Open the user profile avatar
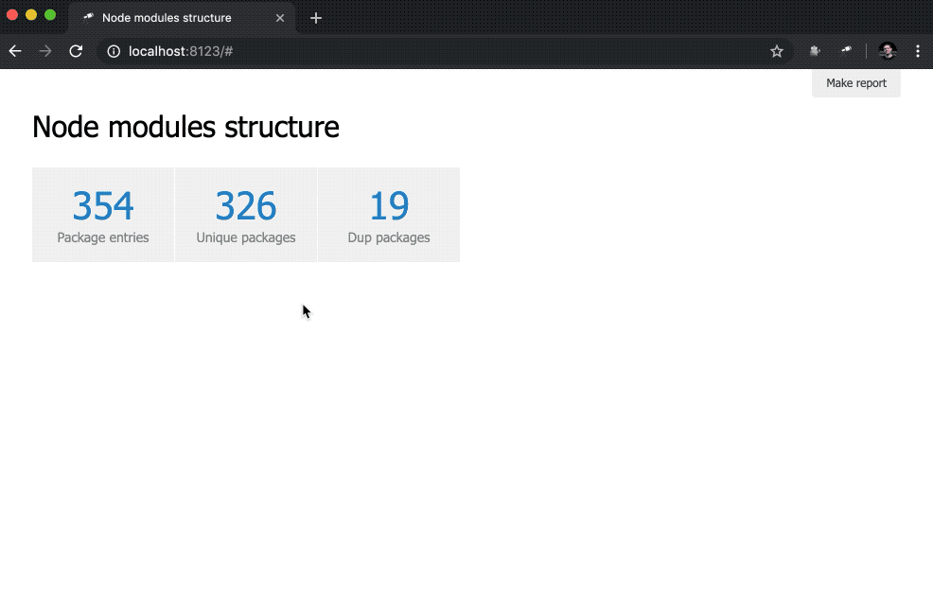933x596 pixels. coord(887,51)
